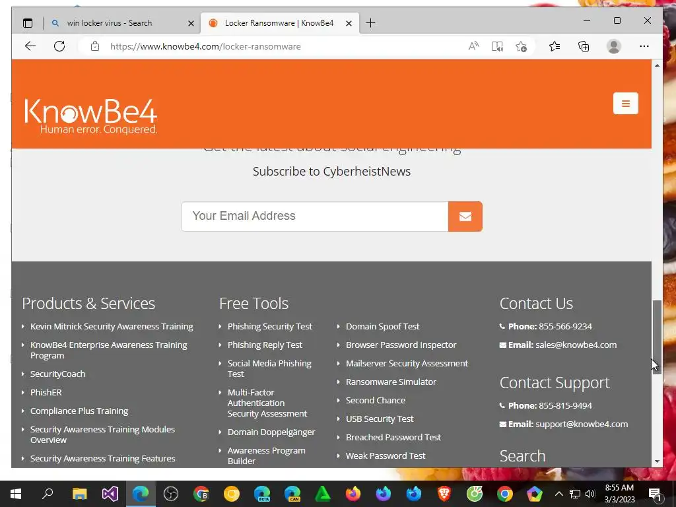Click the KnowBe4 logo
This screenshot has height=507, width=676.
(90, 116)
